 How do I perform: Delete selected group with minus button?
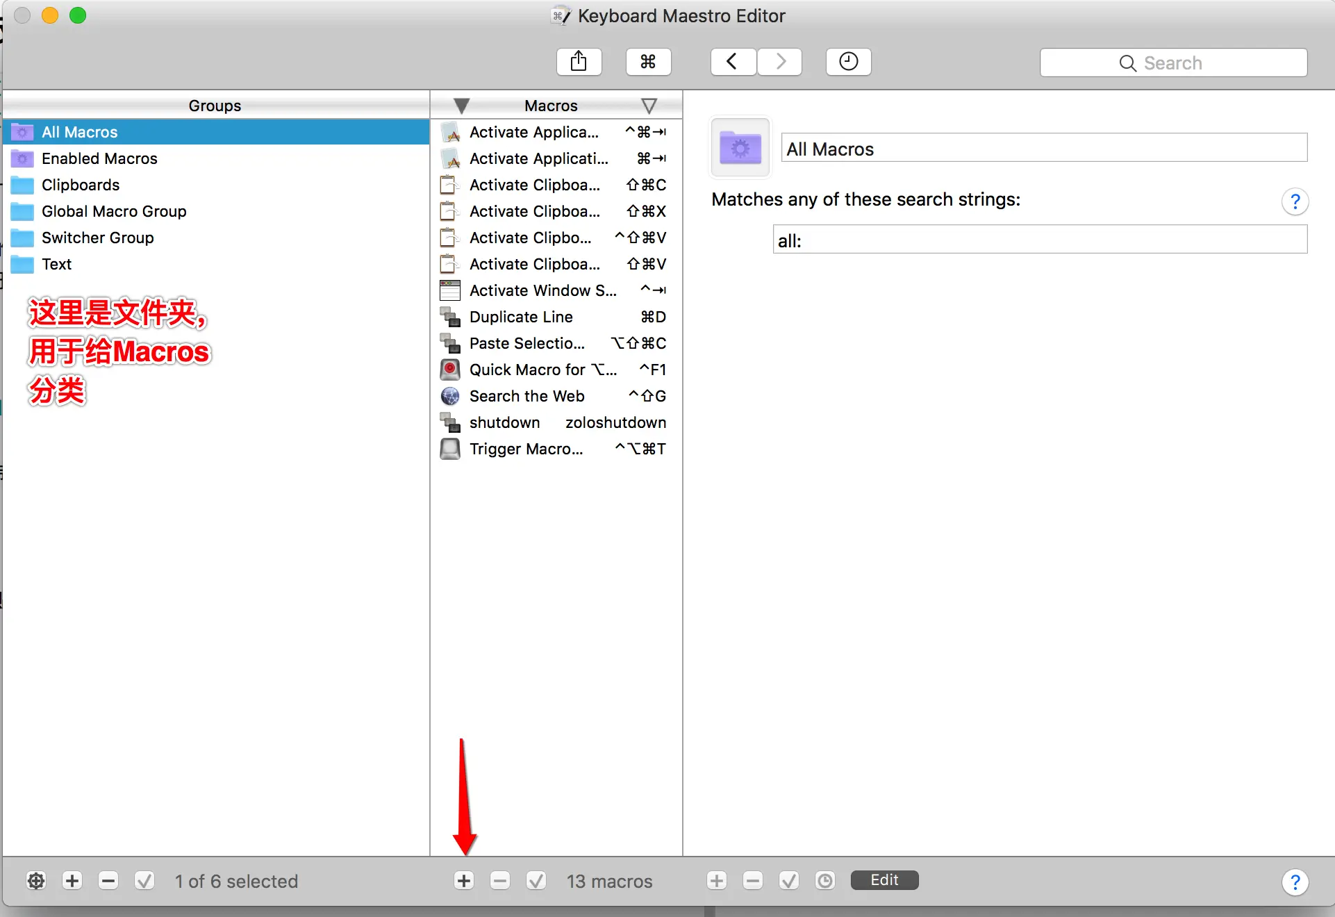pos(108,881)
